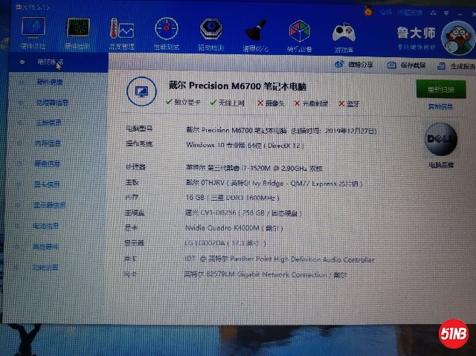
Task: Select 电脑概览 in the sidebar
Action: [x=50, y=62]
